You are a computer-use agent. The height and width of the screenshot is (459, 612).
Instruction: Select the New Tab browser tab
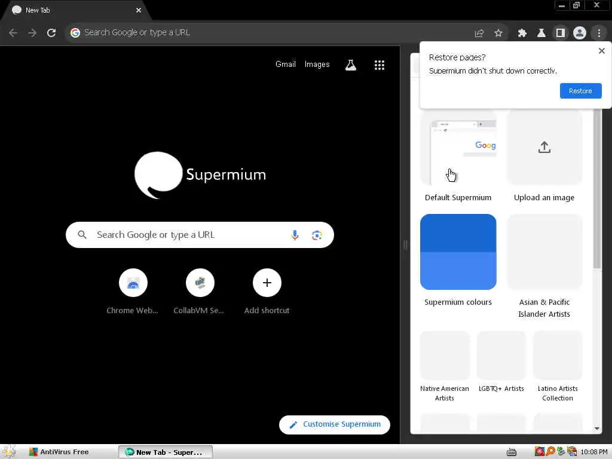[x=76, y=11]
